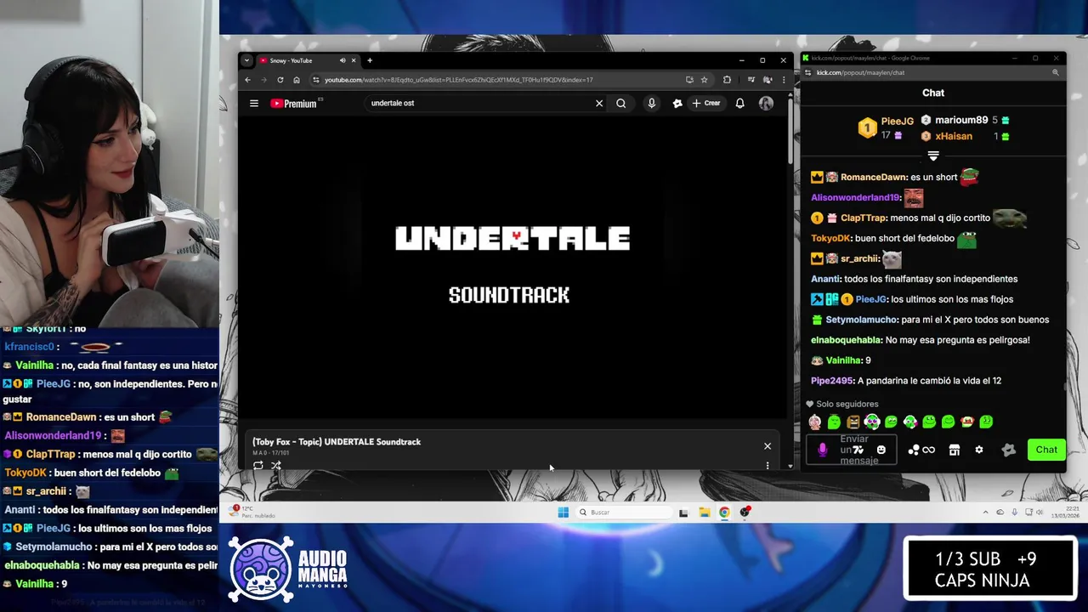Click PieeJG in the chat leaderboard
Image resolution: width=1088 pixels, height=612 pixels.
(897, 122)
